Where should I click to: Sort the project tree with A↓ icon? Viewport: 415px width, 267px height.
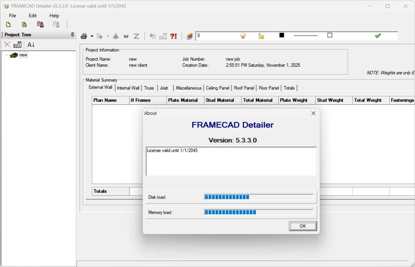[31, 45]
